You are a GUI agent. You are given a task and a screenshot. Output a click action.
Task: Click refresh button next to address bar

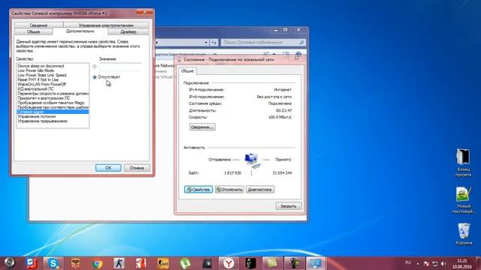click(x=214, y=42)
